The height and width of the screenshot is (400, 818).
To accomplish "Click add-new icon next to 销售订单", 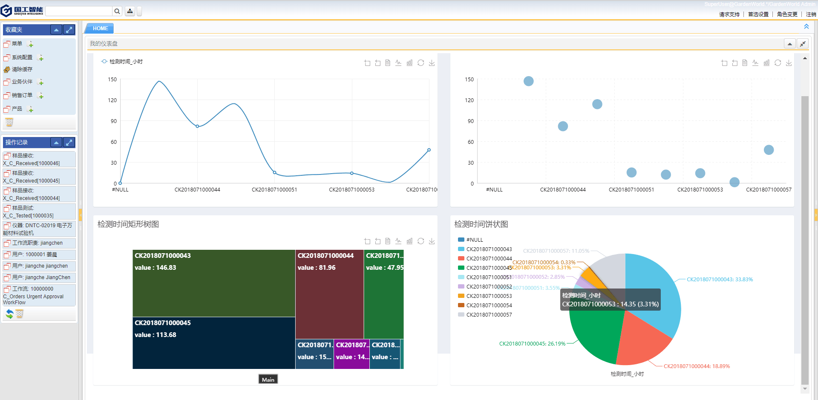I will pos(41,96).
